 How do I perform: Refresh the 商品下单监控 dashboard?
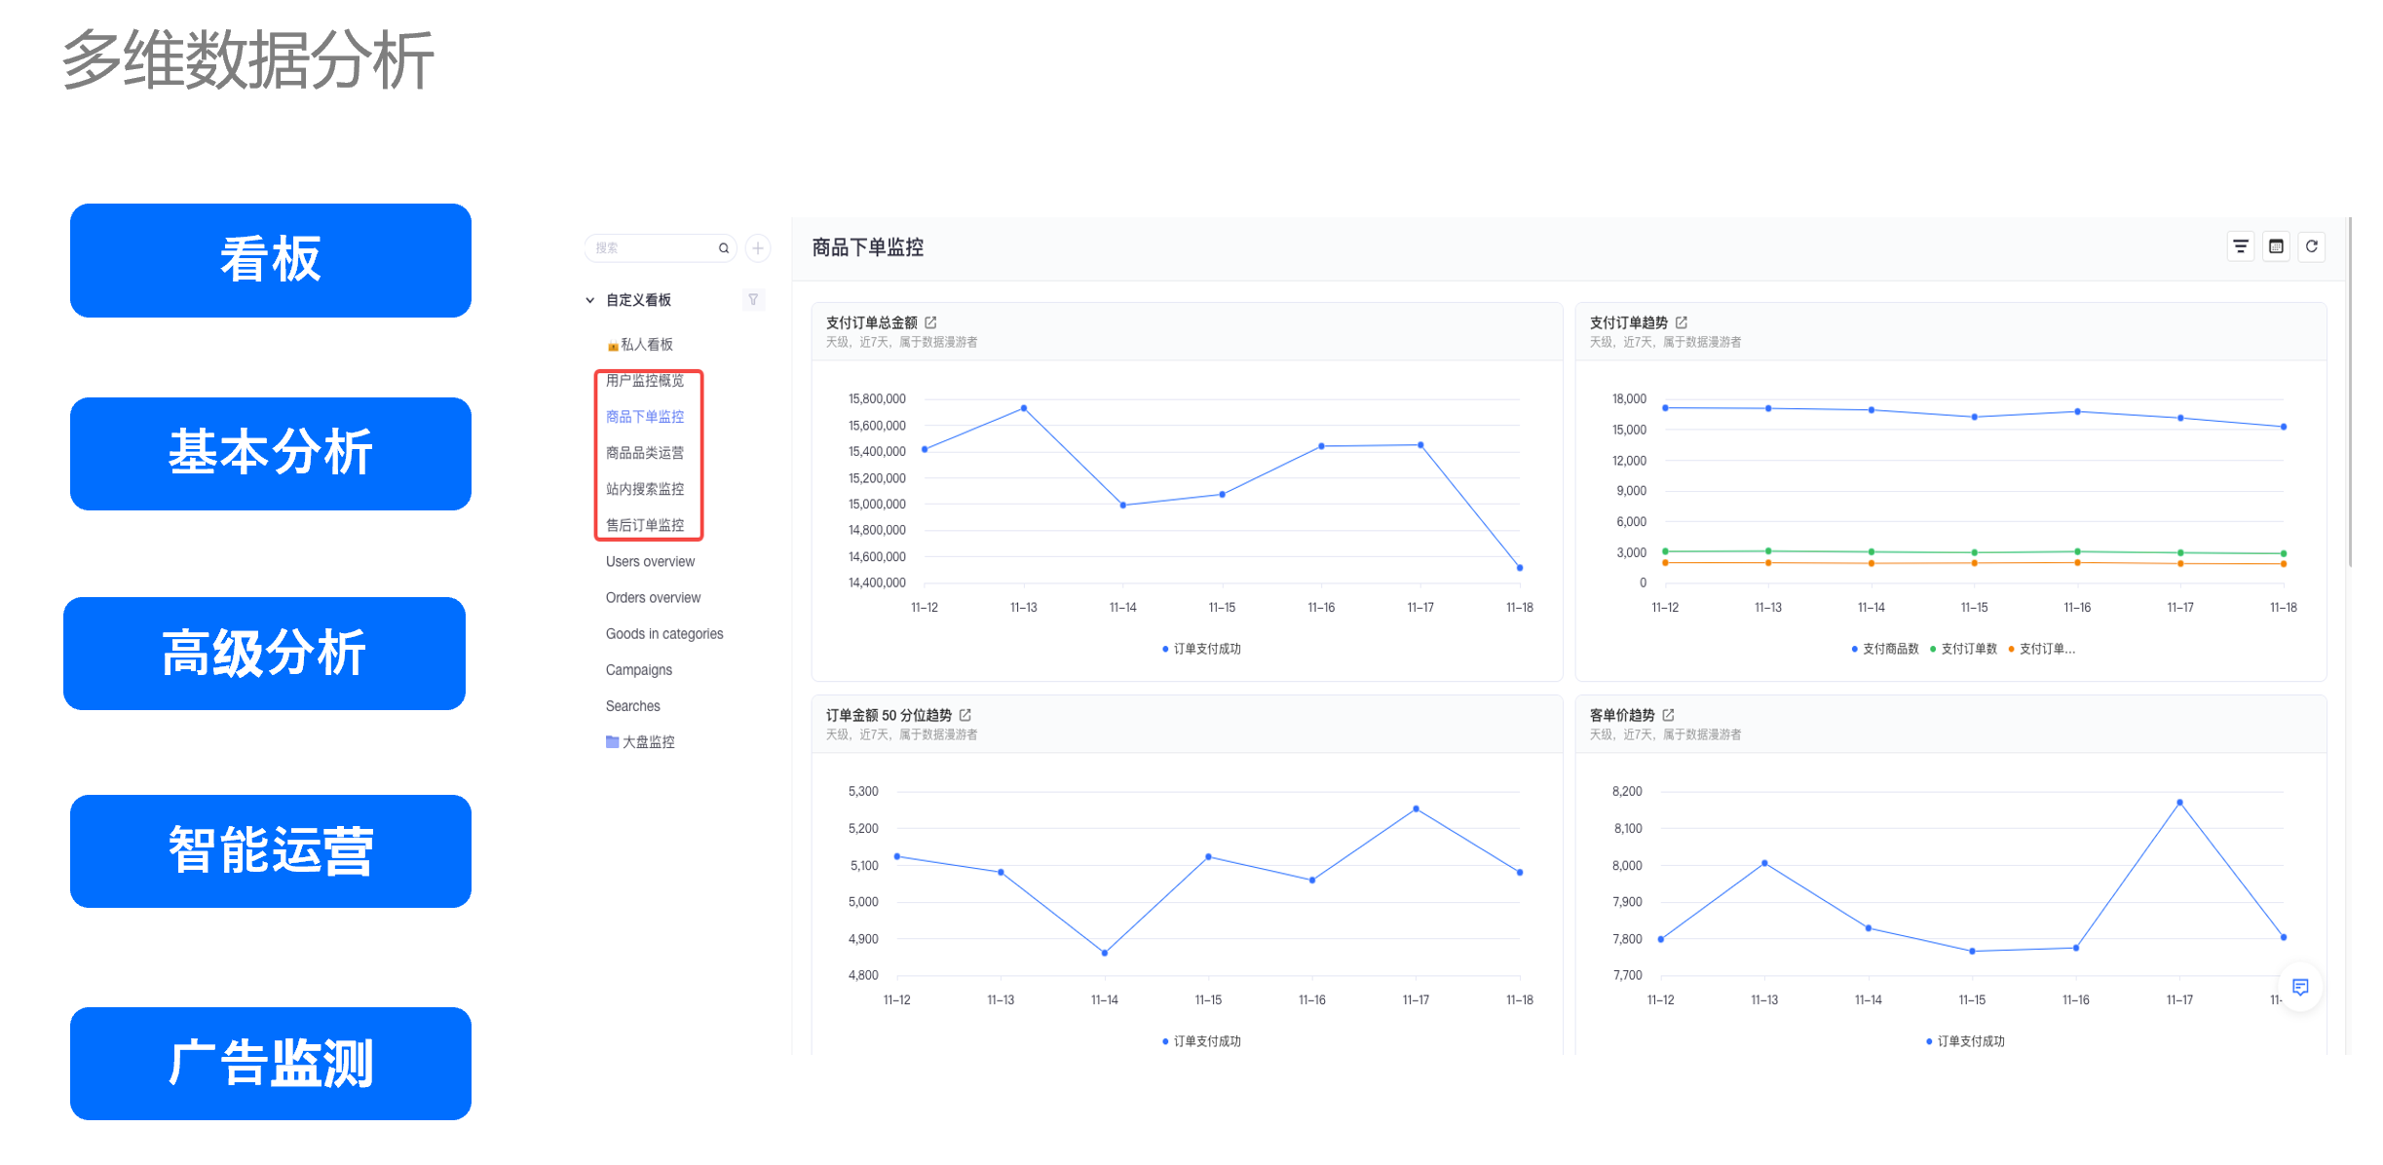2311,246
